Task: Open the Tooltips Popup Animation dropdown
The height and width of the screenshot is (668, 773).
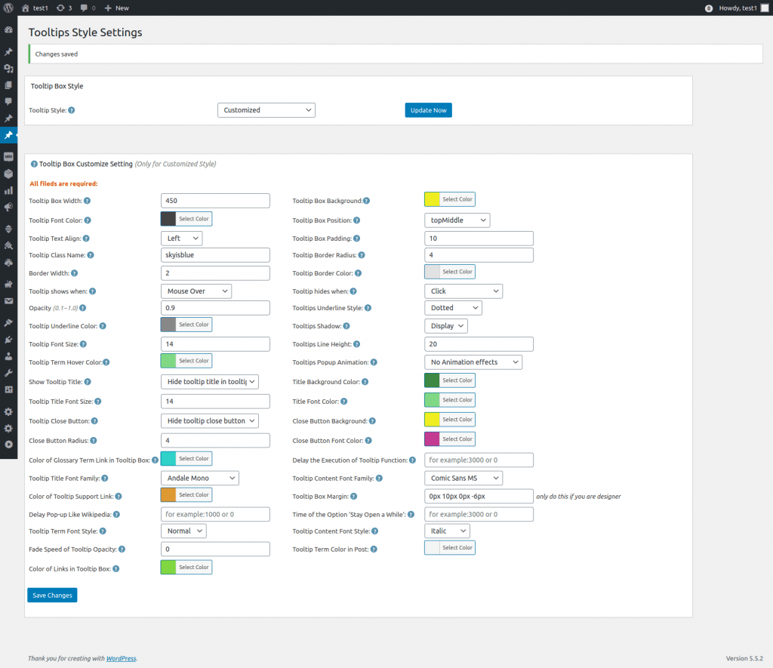Action: coord(473,362)
